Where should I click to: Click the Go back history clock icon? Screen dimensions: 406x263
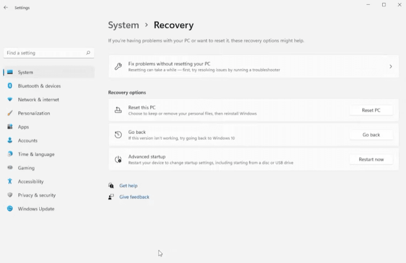pyautogui.click(x=118, y=134)
